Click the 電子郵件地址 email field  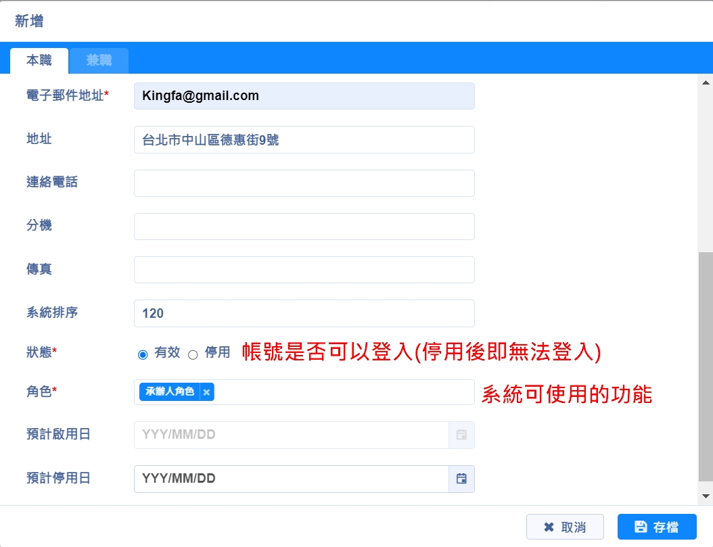coord(304,96)
